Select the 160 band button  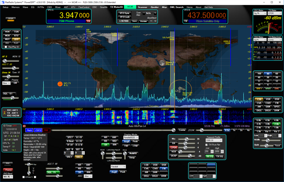coord(259,74)
